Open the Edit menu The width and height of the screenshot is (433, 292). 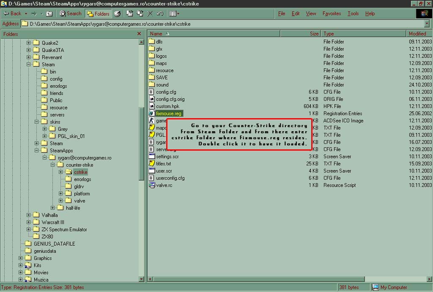[x=296, y=14]
